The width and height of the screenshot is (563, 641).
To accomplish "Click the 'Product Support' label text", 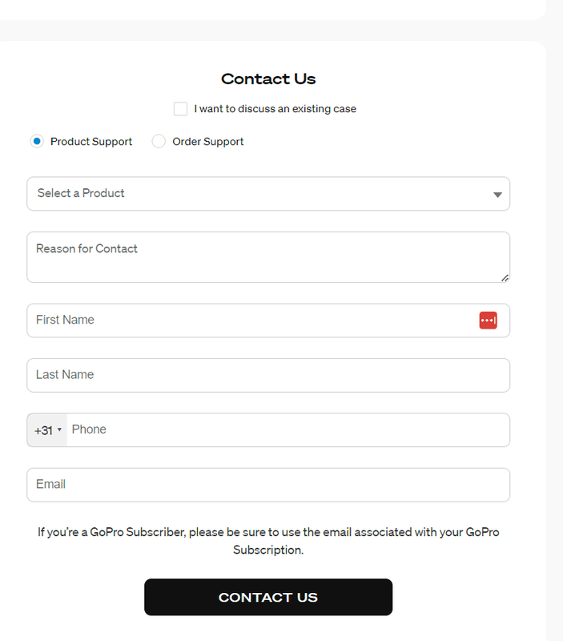I will point(91,142).
